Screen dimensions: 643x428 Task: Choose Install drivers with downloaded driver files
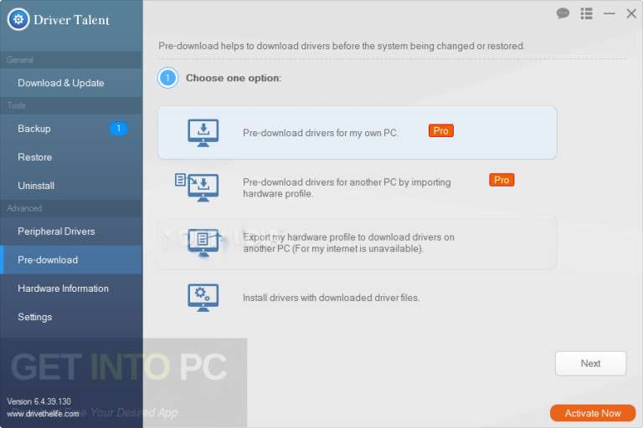(x=358, y=298)
